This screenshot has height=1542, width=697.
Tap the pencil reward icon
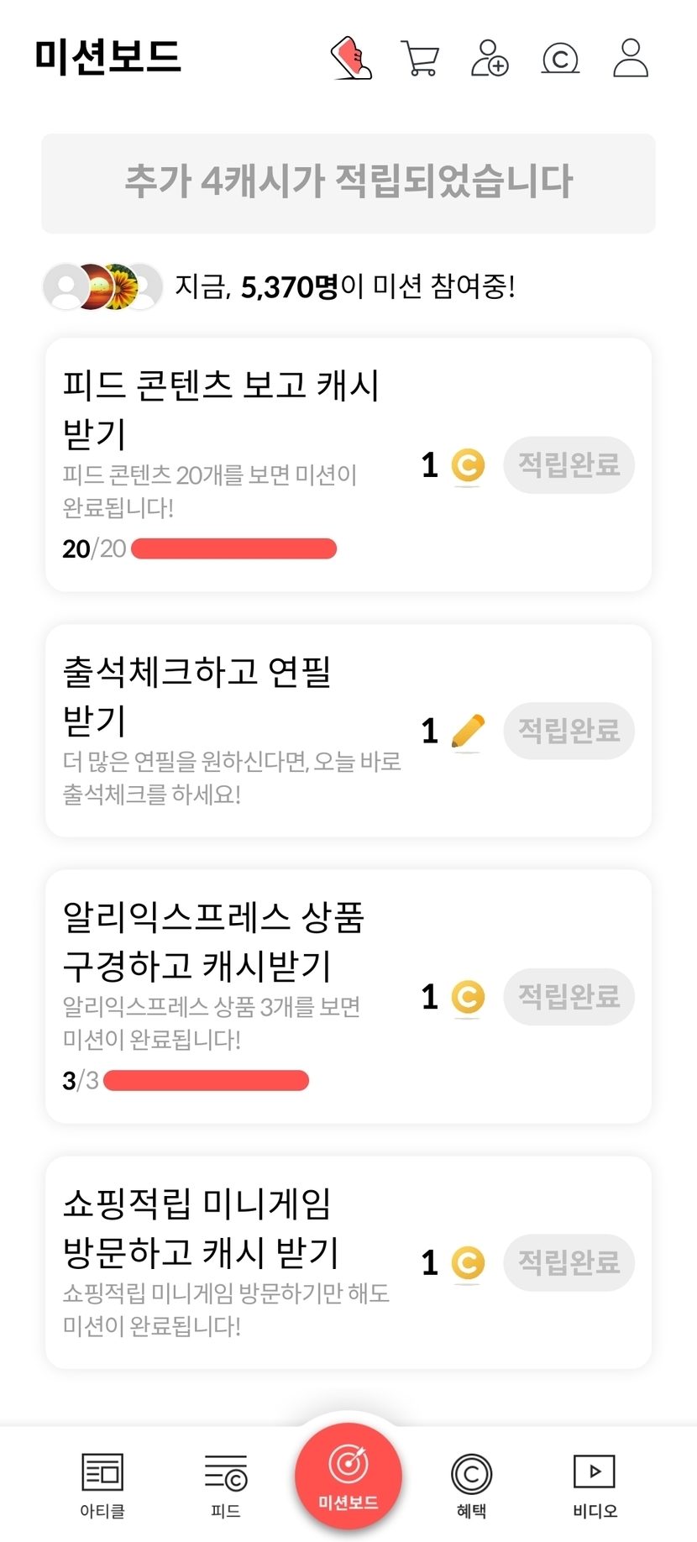coord(468,731)
